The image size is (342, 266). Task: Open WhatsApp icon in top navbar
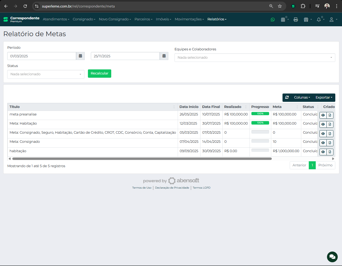coord(273,20)
